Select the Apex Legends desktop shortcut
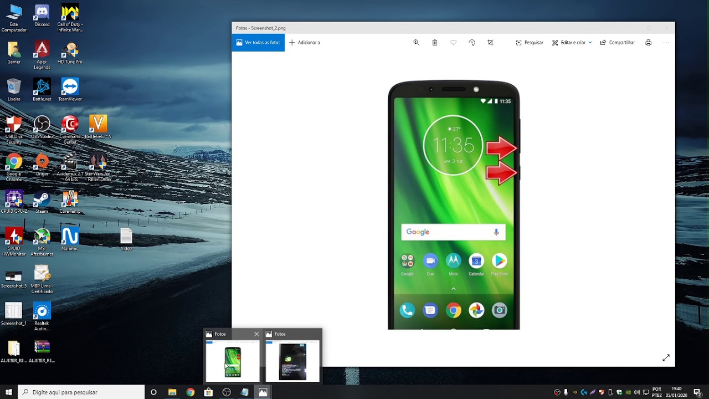Viewport: 709px width, 399px height. coord(42,55)
